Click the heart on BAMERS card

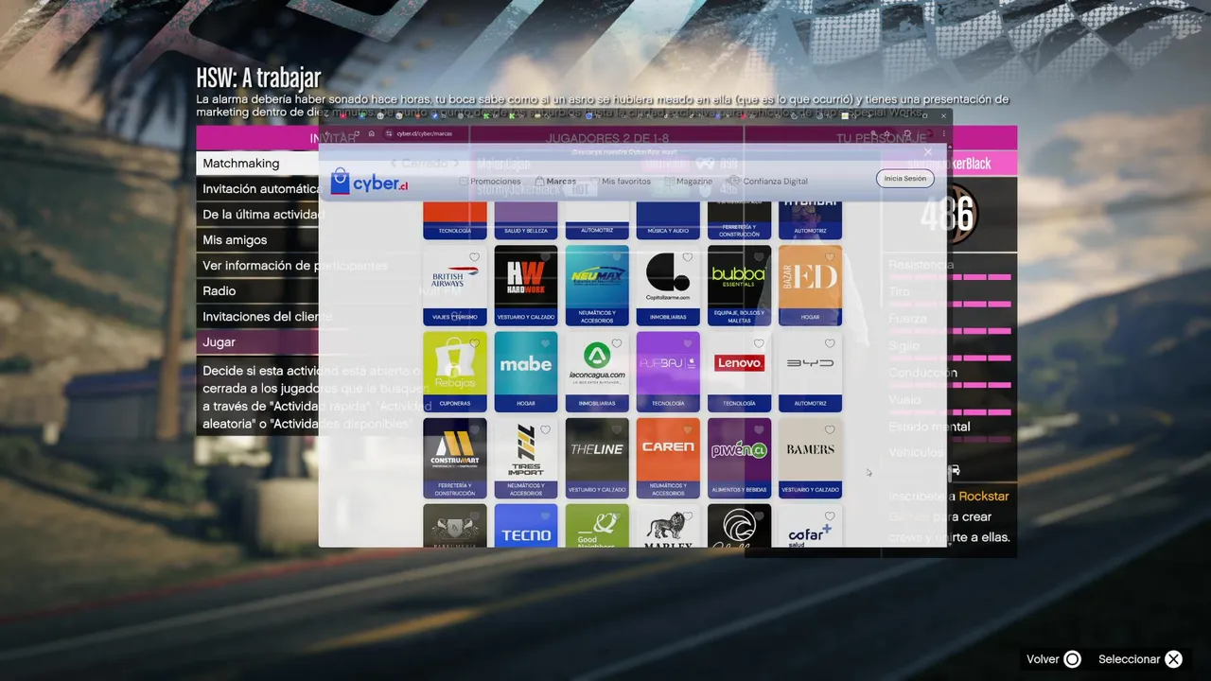tap(830, 430)
